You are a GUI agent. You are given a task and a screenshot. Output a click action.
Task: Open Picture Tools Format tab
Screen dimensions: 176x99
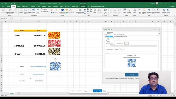click(x=83, y=7)
